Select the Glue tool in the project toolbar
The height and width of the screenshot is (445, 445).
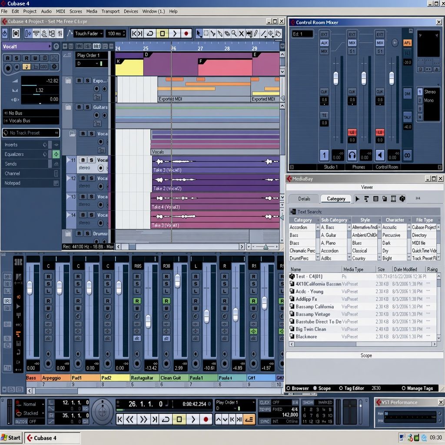[x=220, y=34]
